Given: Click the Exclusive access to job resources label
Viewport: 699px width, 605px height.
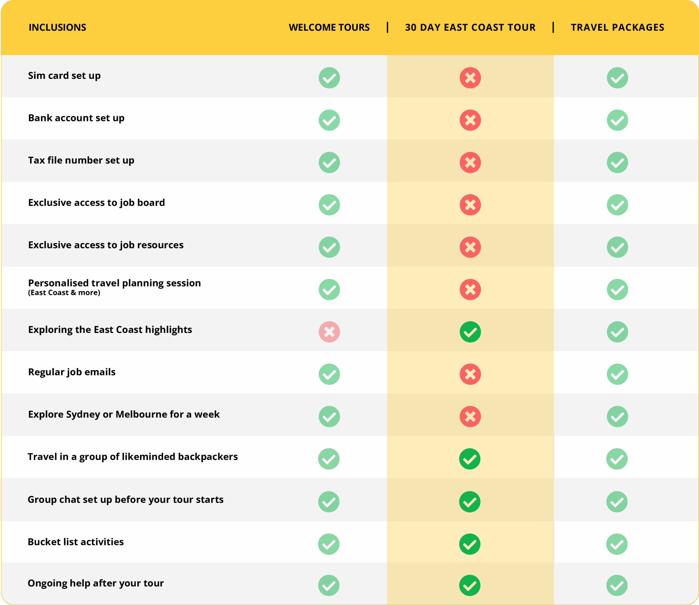Looking at the screenshot, I should [106, 245].
